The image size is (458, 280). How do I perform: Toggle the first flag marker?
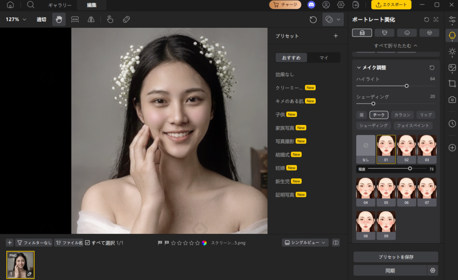coord(160,242)
